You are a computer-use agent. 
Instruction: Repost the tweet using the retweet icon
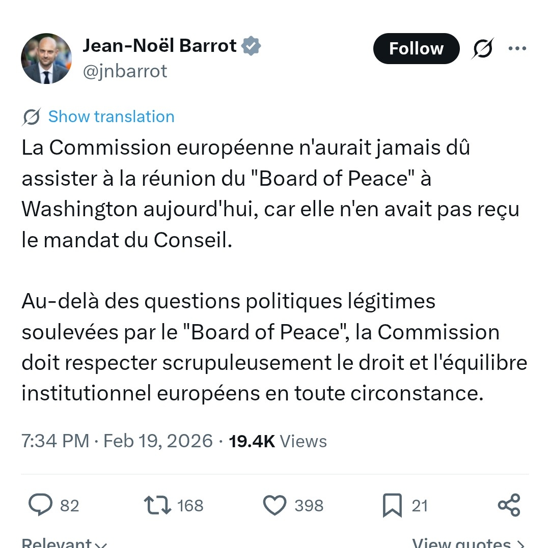[158, 505]
